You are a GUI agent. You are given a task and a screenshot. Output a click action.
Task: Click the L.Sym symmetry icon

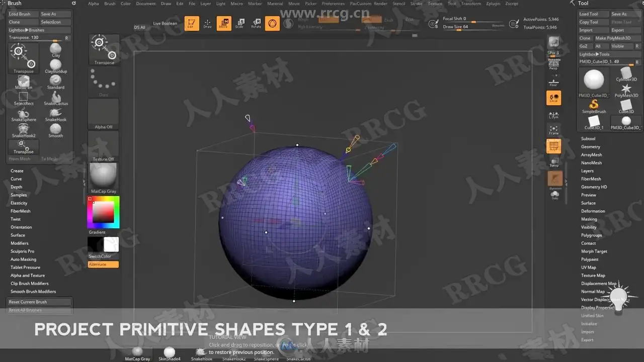click(554, 114)
